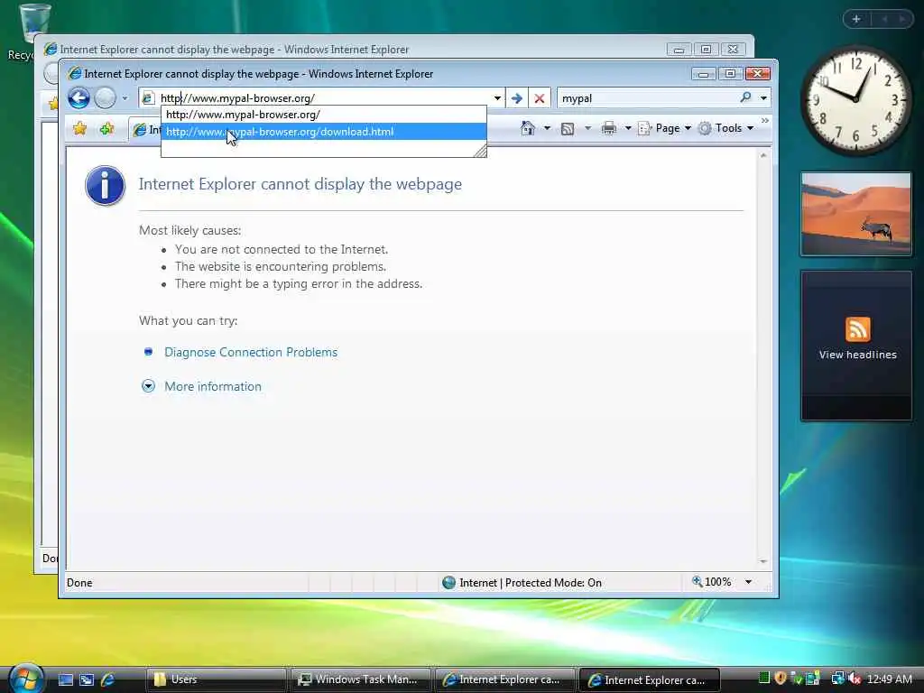
Task: Click the blue information icon on error page
Action: (x=105, y=186)
